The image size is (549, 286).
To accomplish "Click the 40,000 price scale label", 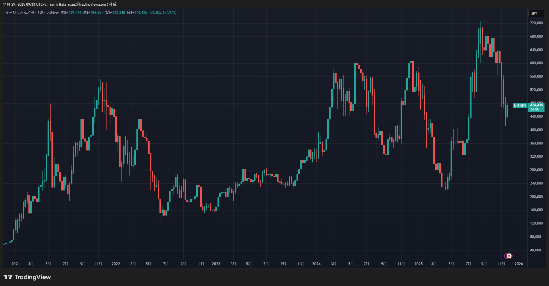I will point(536,250).
